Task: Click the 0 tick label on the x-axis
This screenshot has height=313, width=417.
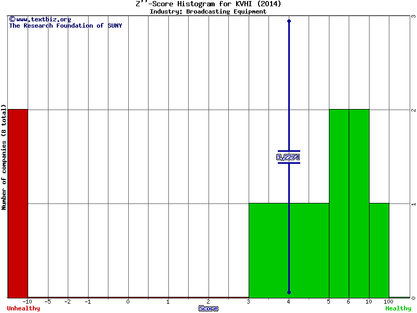Action: [128, 302]
